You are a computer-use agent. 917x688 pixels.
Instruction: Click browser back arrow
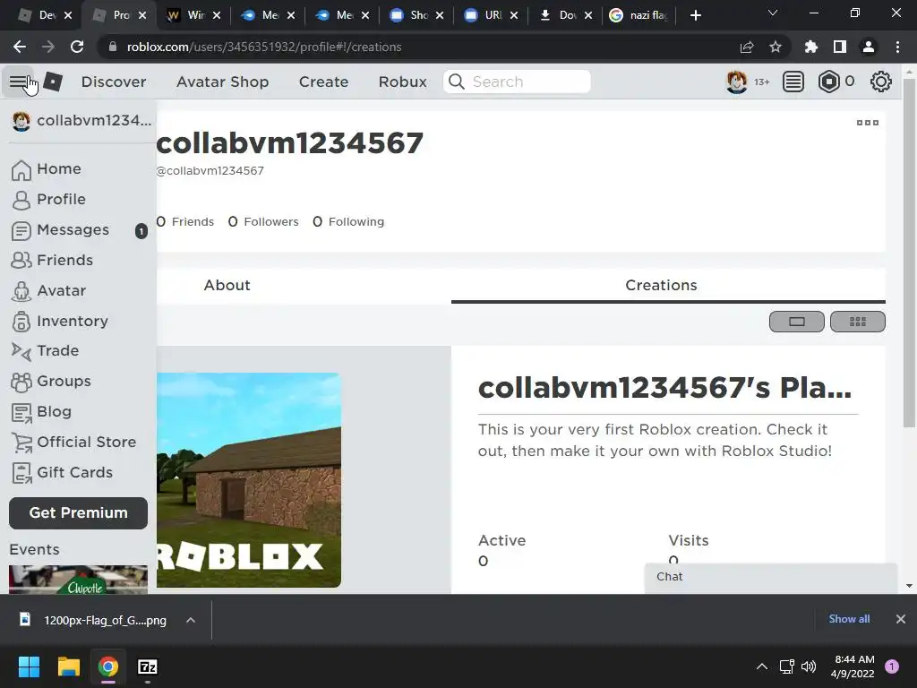[x=20, y=47]
